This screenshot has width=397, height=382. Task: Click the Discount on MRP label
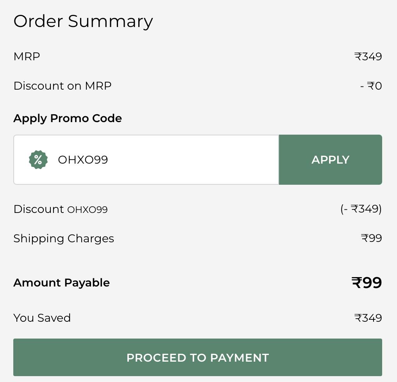coord(63,86)
